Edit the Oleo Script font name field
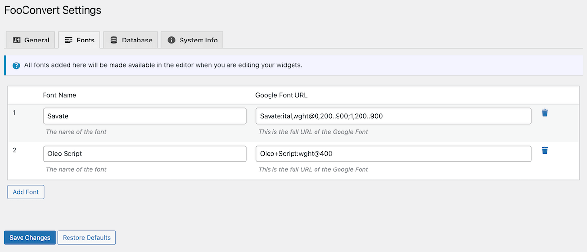The width and height of the screenshot is (587, 252). pos(144,153)
